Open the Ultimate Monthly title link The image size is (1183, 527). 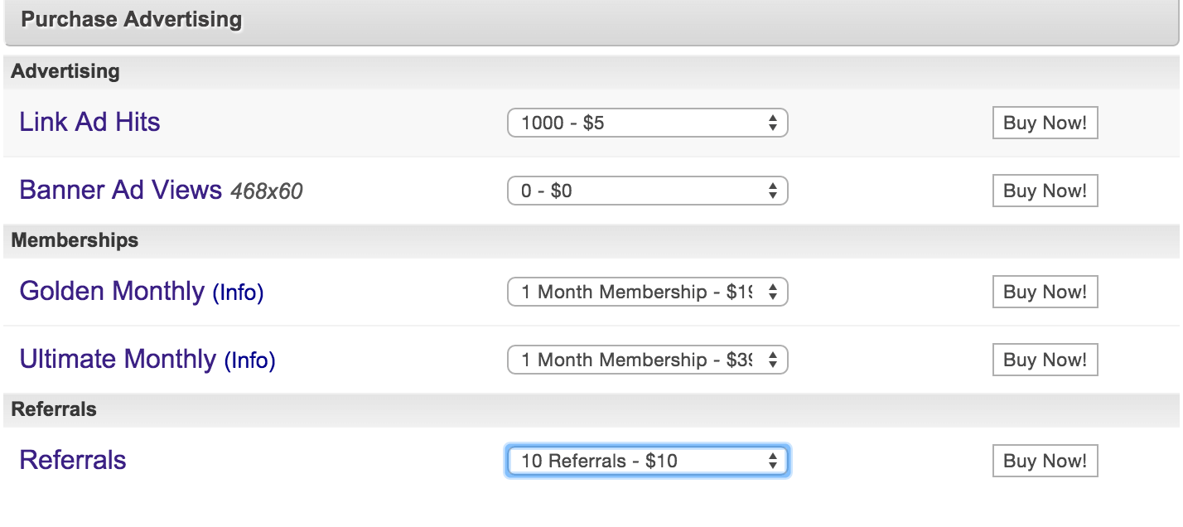(118, 360)
